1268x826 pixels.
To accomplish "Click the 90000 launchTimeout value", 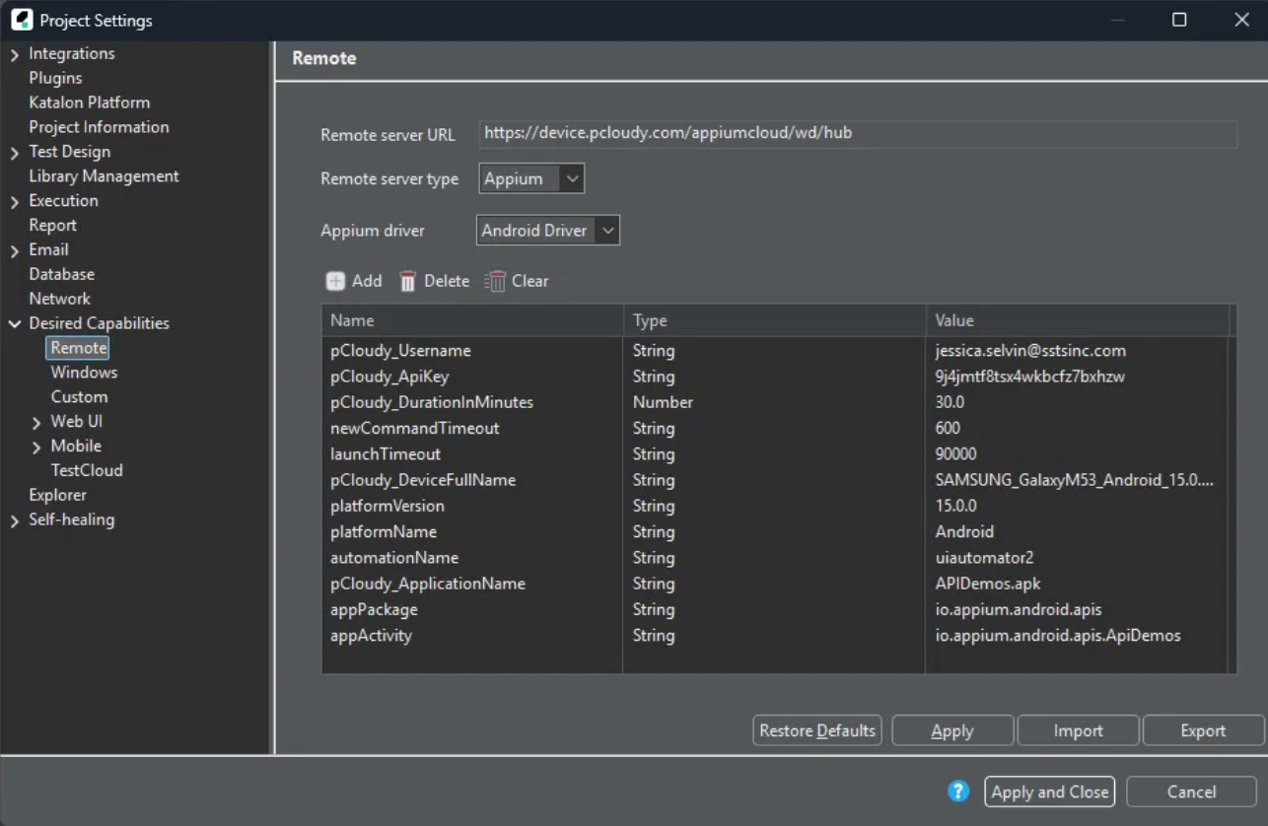I will coord(956,454).
